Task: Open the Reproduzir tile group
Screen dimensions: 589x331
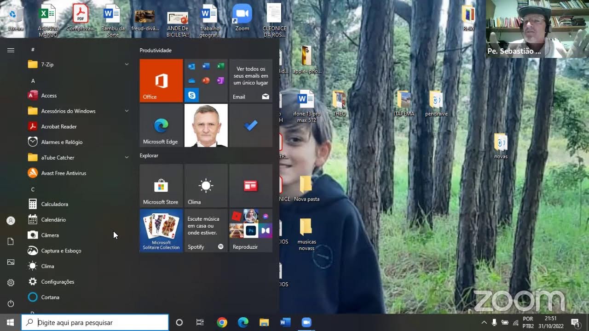Action: click(x=251, y=231)
